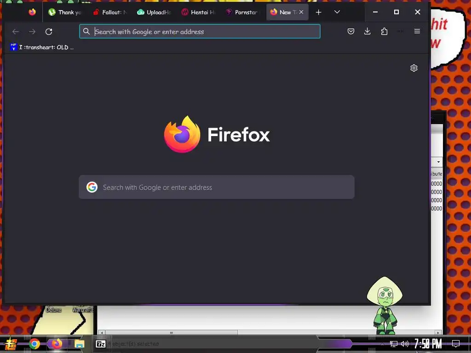
Task: Close the Firefox window
Action: [418, 12]
